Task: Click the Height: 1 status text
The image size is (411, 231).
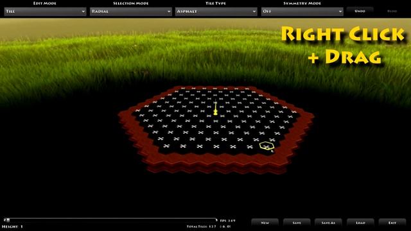Action: pyautogui.click(x=12, y=227)
